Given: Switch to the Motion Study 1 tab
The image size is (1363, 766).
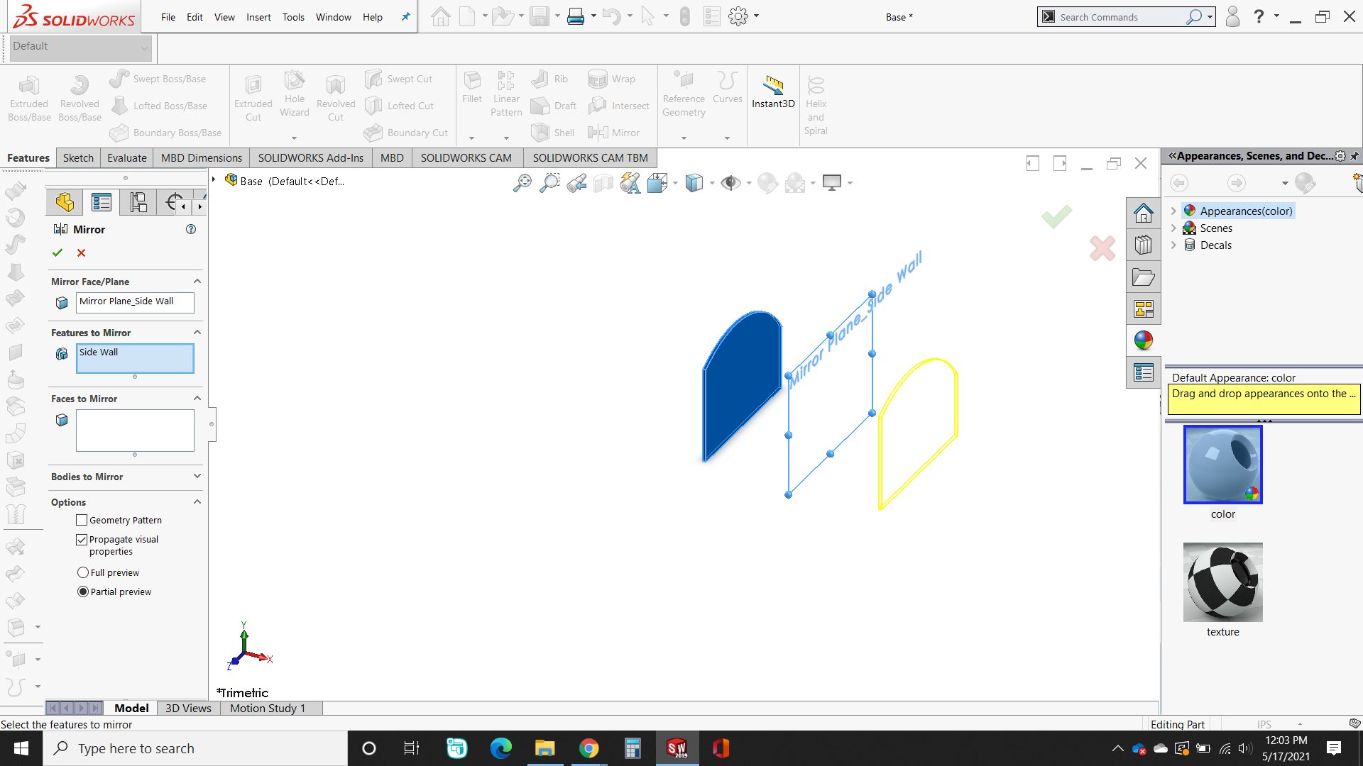Looking at the screenshot, I should point(268,708).
